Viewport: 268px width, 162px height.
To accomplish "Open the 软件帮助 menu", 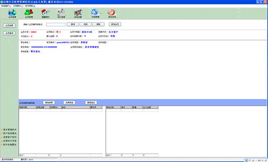I will (30, 6).
